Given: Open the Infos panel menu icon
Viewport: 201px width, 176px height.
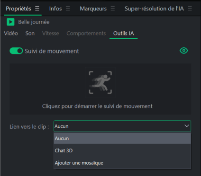Looking at the screenshot, I should (x=68, y=9).
